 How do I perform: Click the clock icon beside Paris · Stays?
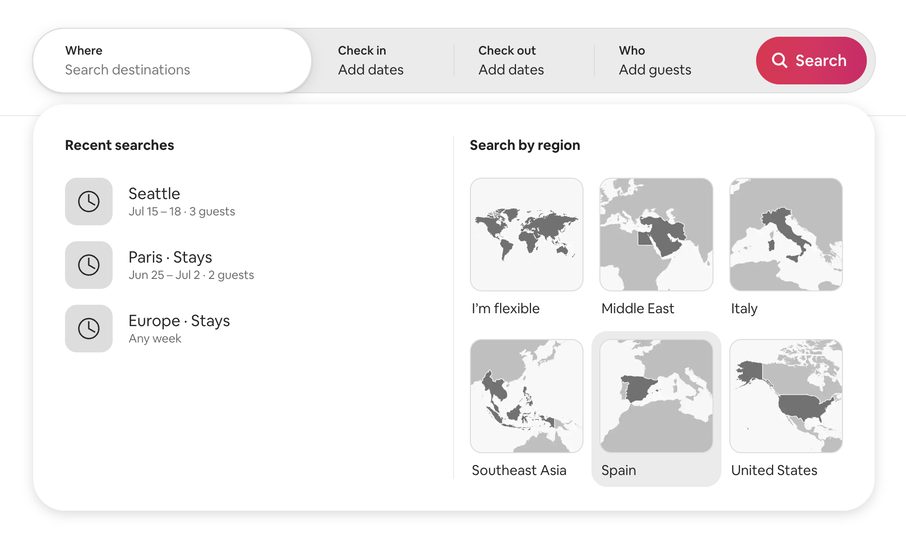tap(89, 265)
